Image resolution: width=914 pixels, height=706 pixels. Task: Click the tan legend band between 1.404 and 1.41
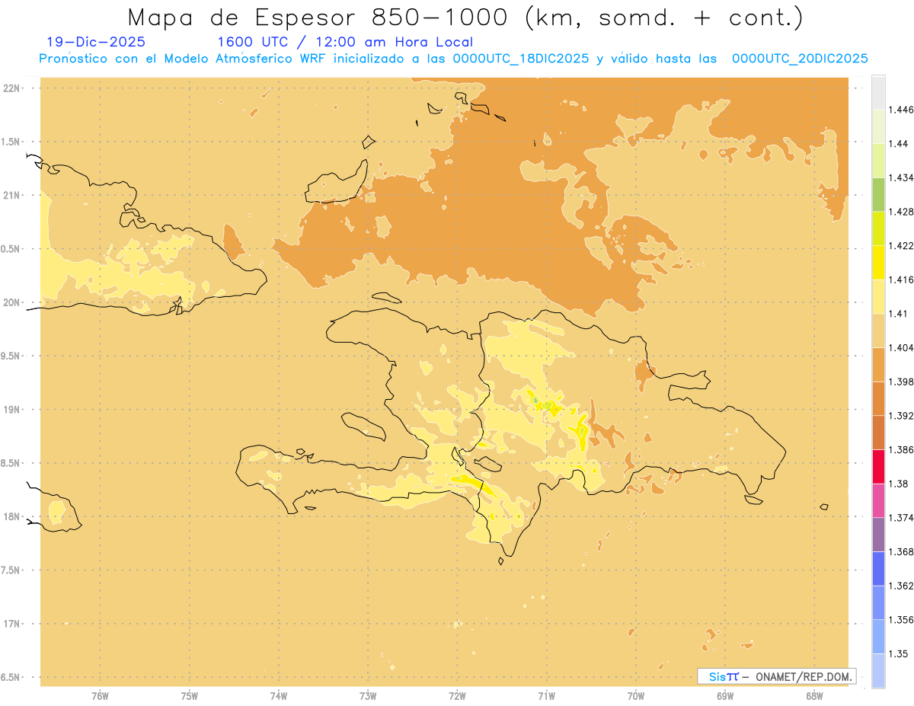pos(878,331)
